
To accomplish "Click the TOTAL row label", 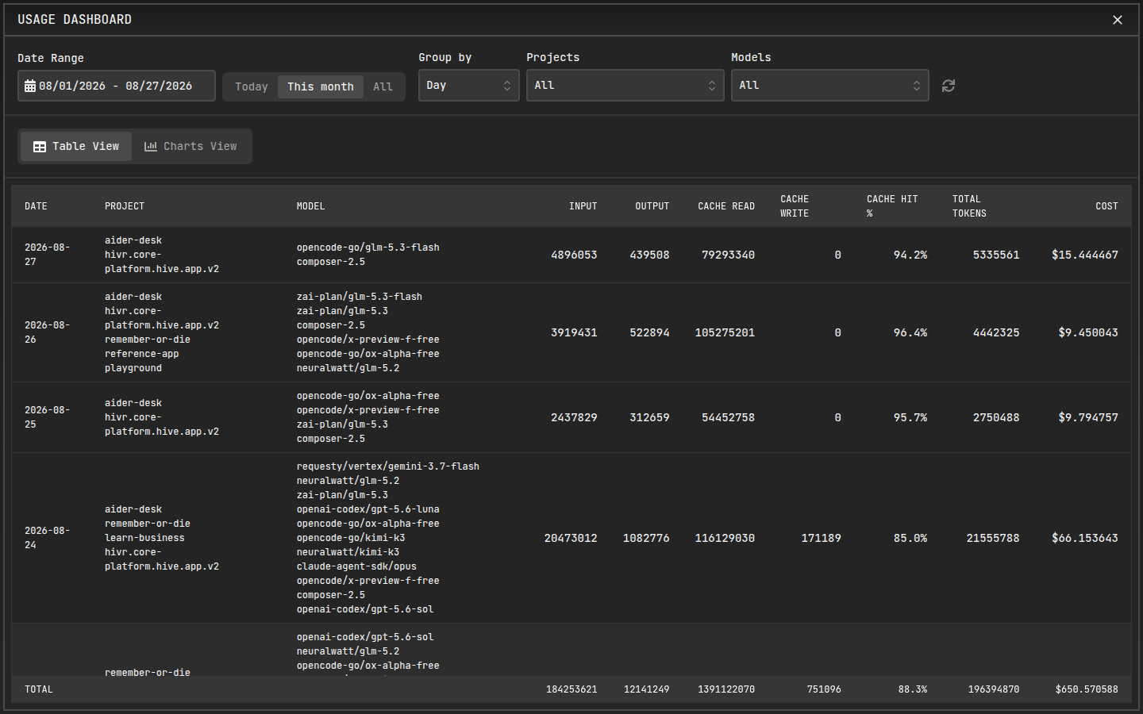I will 39,689.
